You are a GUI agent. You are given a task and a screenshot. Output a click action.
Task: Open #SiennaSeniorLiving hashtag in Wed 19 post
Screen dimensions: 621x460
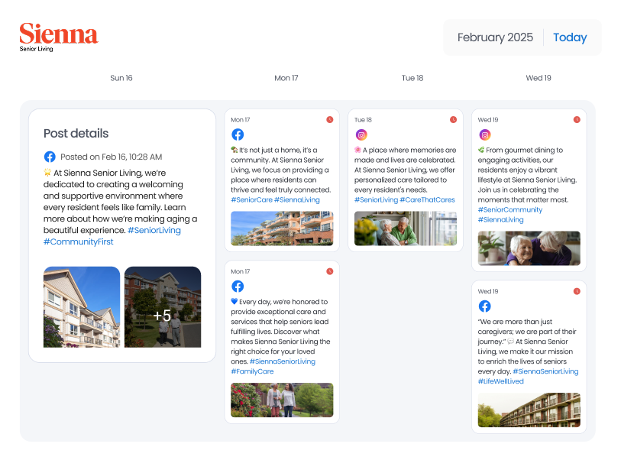click(545, 371)
